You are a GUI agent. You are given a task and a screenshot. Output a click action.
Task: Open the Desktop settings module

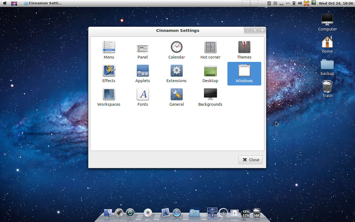click(210, 74)
